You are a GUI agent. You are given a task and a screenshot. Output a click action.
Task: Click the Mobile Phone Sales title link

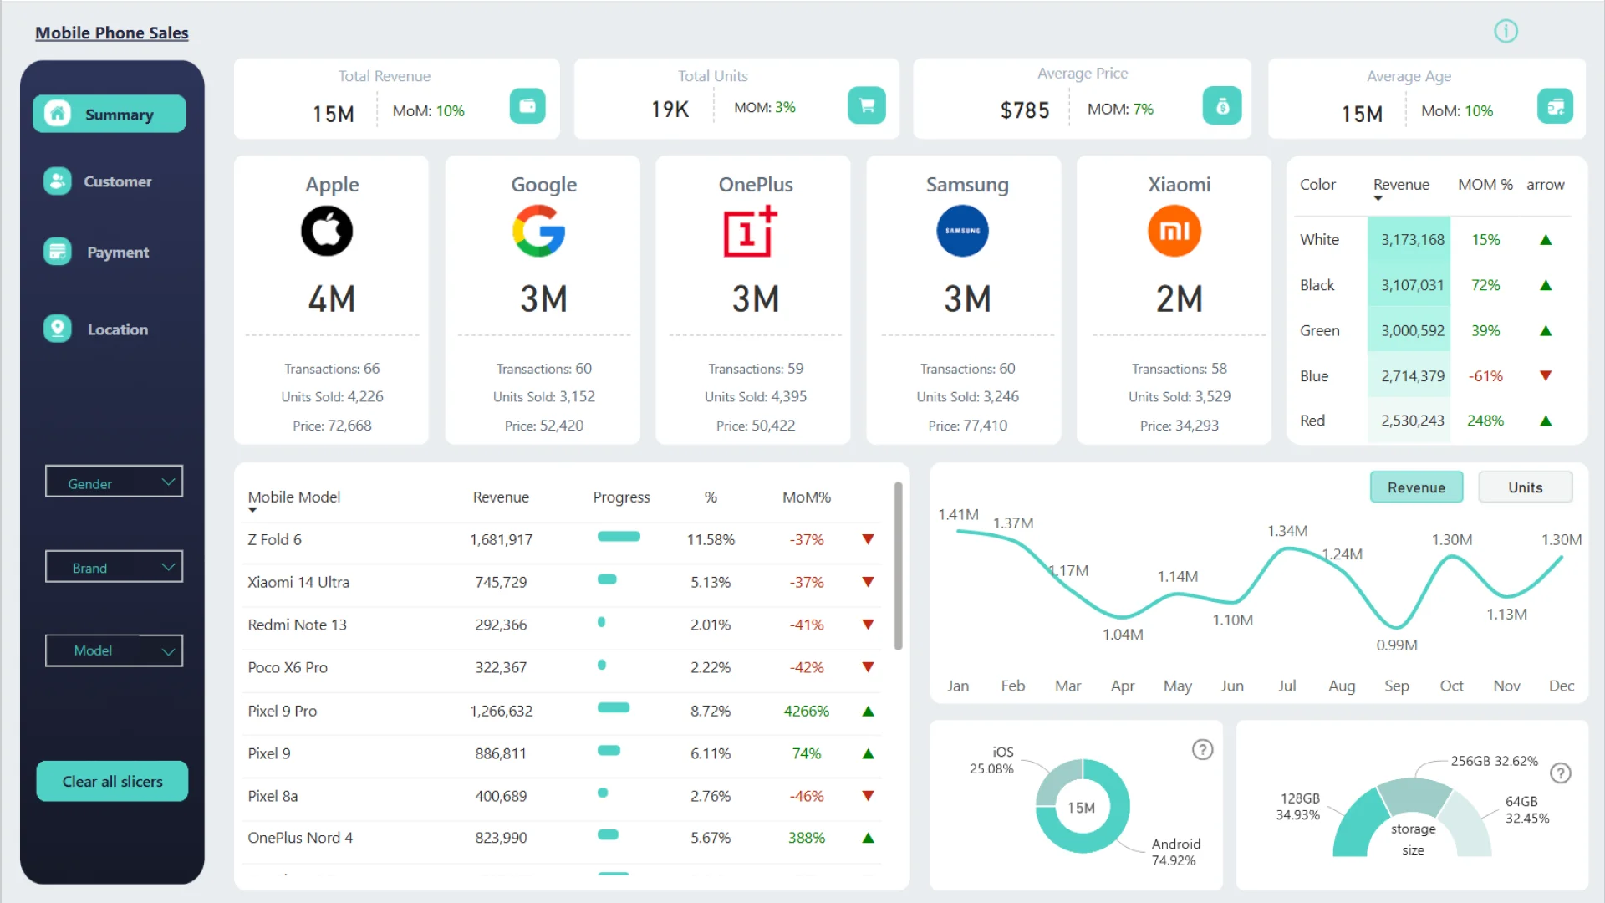(112, 33)
